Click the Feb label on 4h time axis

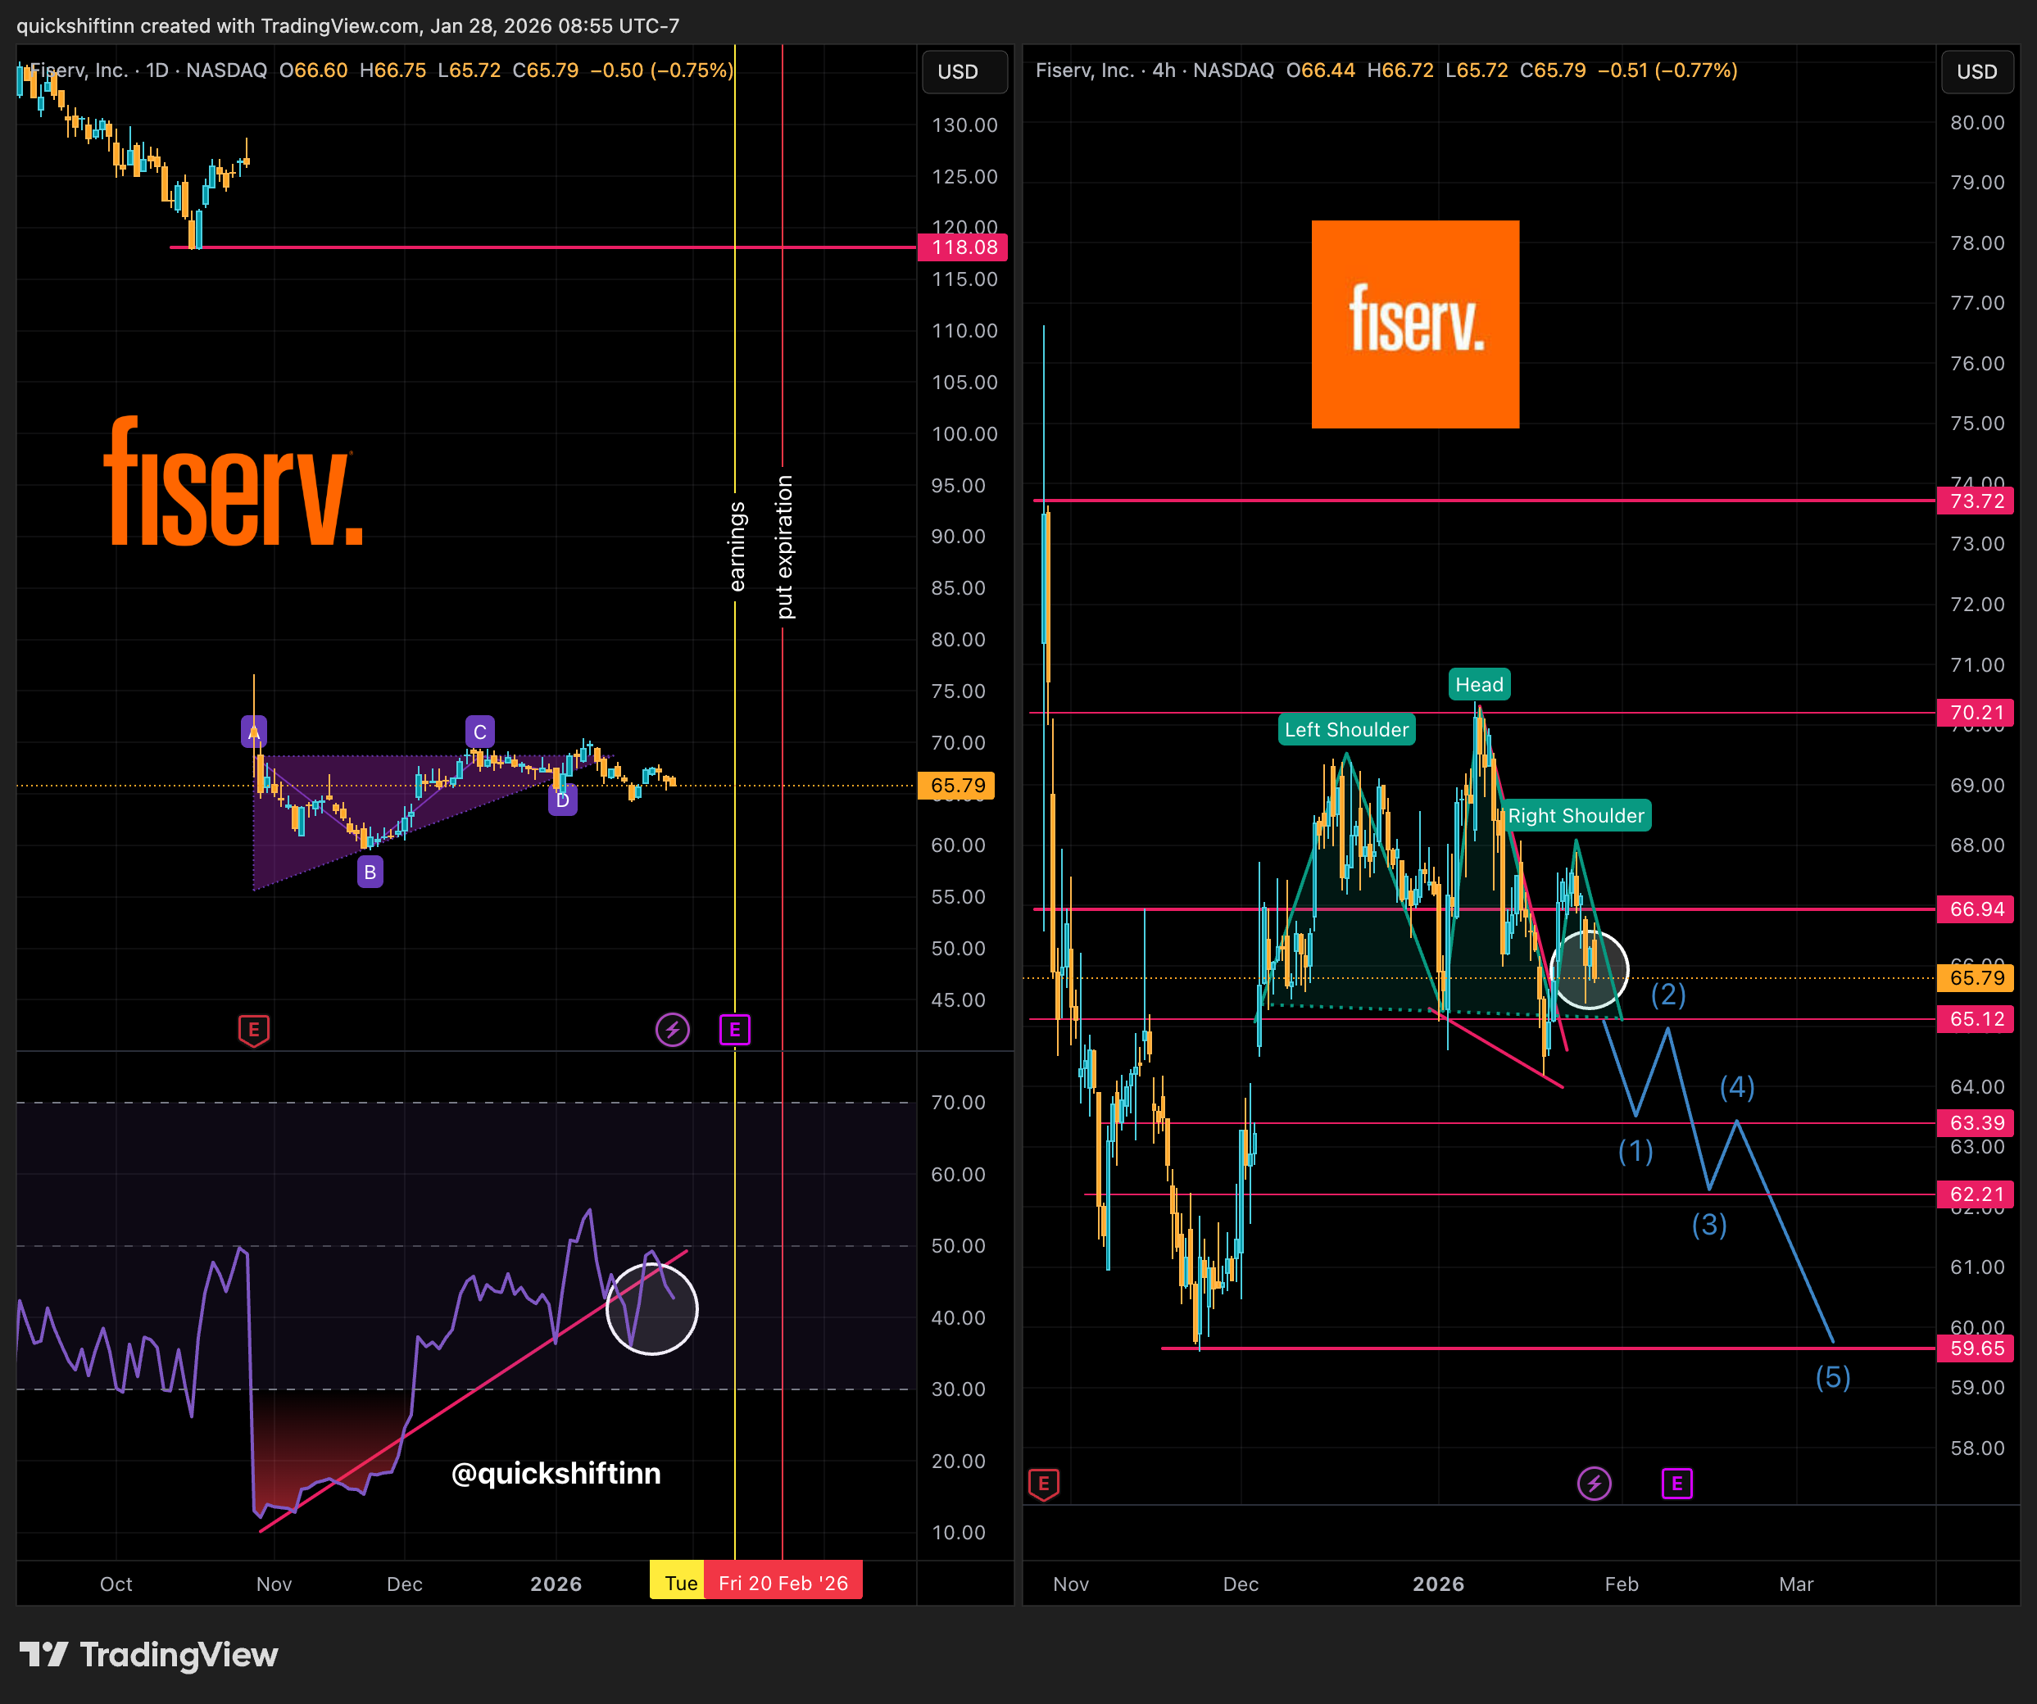coord(1622,1584)
